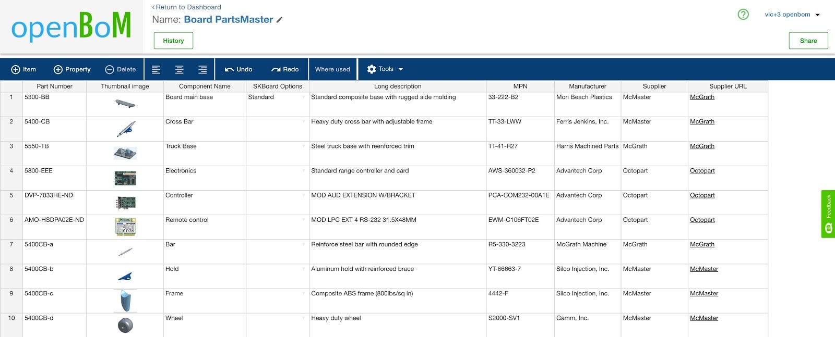This screenshot has height=337, width=835.
Task: Open the History view
Action: click(173, 41)
